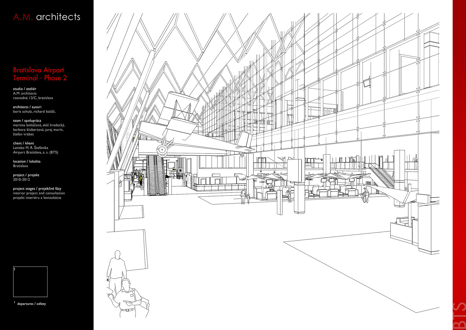Click the 'architects / autori' heading
Screen dimensions: 466x330
pyautogui.click(x=27, y=107)
